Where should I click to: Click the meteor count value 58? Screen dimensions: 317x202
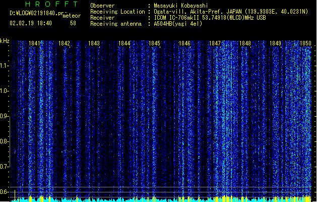[73, 23]
